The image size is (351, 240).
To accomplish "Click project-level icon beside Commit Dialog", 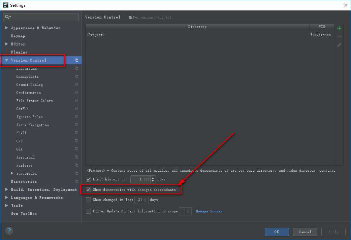I will tap(76, 84).
